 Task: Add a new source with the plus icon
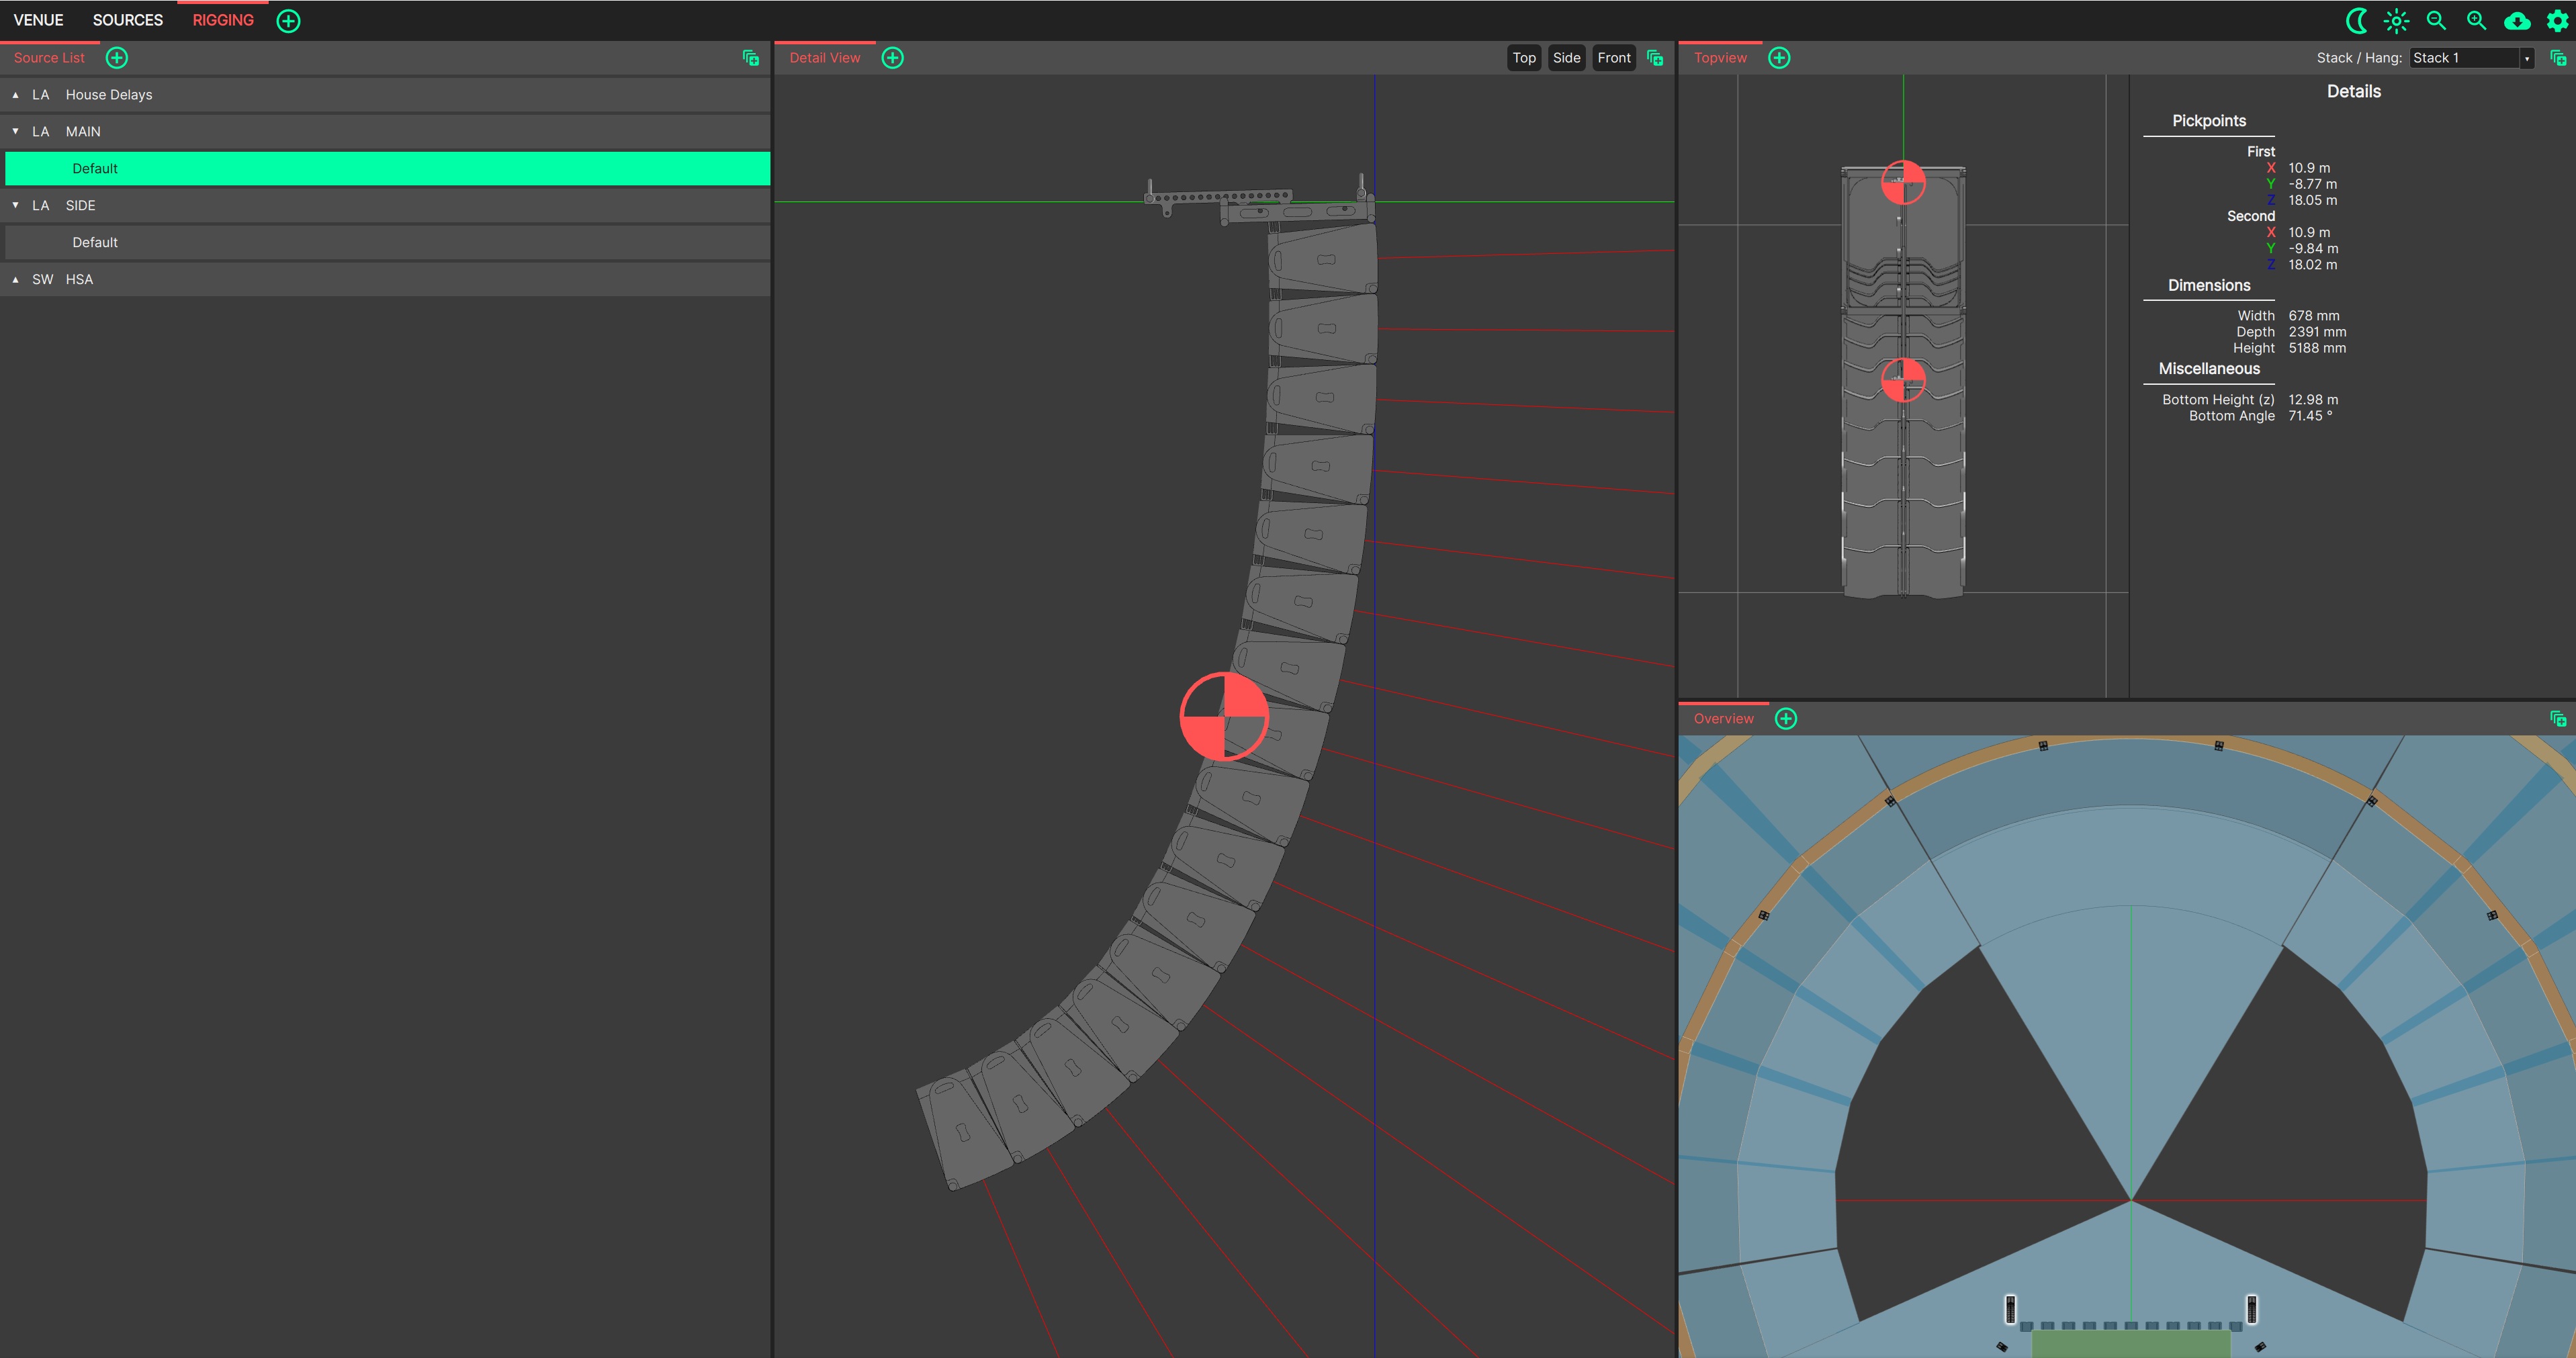click(116, 57)
